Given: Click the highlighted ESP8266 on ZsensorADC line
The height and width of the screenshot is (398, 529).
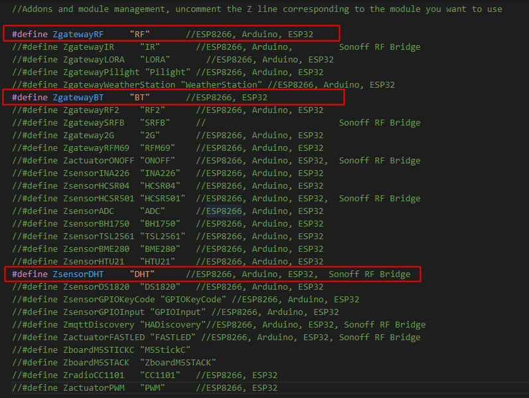Looking at the screenshot, I should [224, 211].
